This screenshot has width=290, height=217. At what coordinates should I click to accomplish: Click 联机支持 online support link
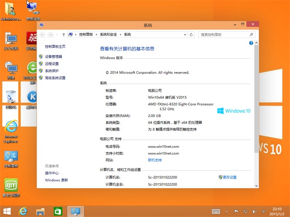coord(155,160)
